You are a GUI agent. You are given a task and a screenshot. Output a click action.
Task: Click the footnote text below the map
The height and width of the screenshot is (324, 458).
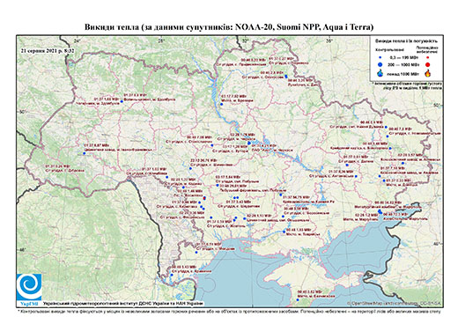tap(229, 311)
